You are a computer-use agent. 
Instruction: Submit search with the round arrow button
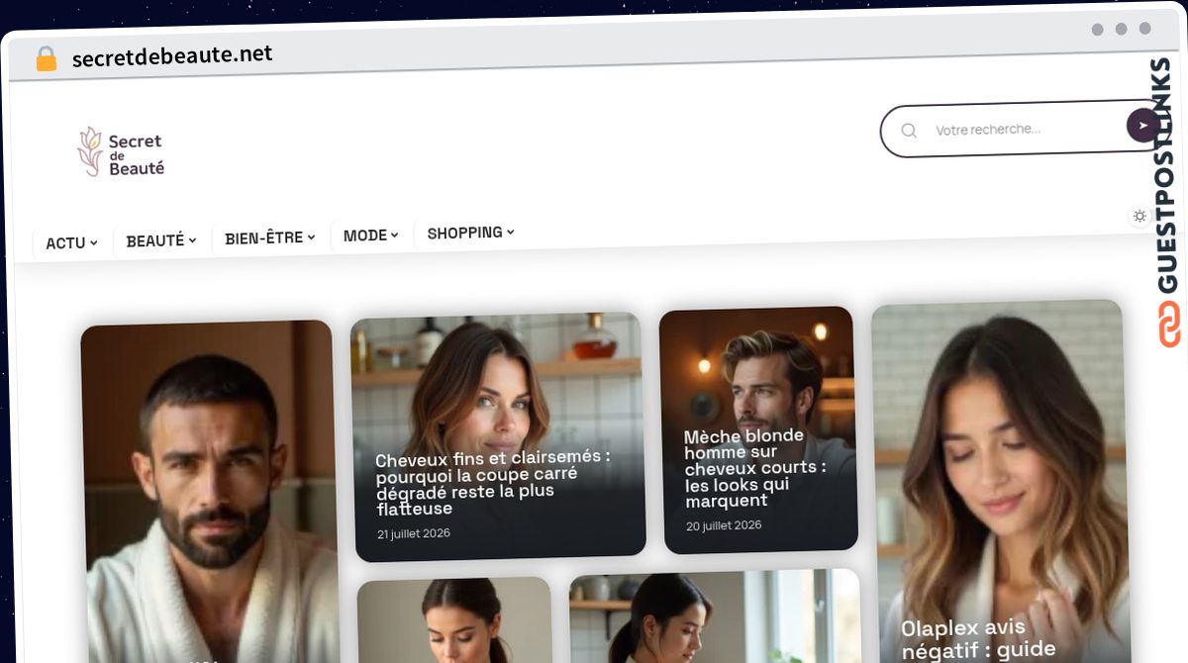(1142, 126)
